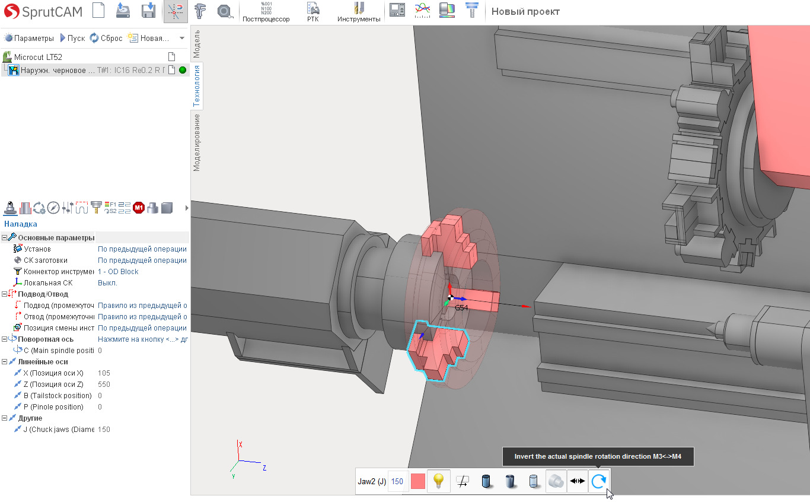Collapse the Другие group
Image resolution: width=810 pixels, height=502 pixels.
pos(5,418)
